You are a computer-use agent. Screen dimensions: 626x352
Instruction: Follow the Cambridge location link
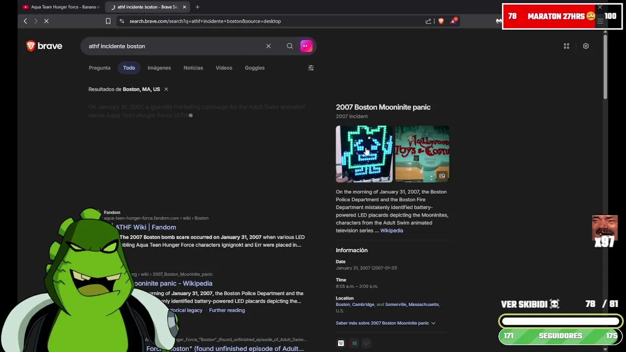pos(363,305)
